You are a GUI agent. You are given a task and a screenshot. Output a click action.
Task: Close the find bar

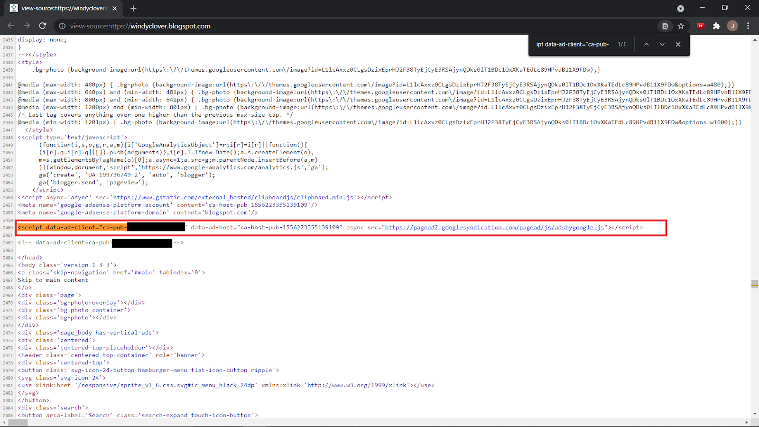coord(678,44)
